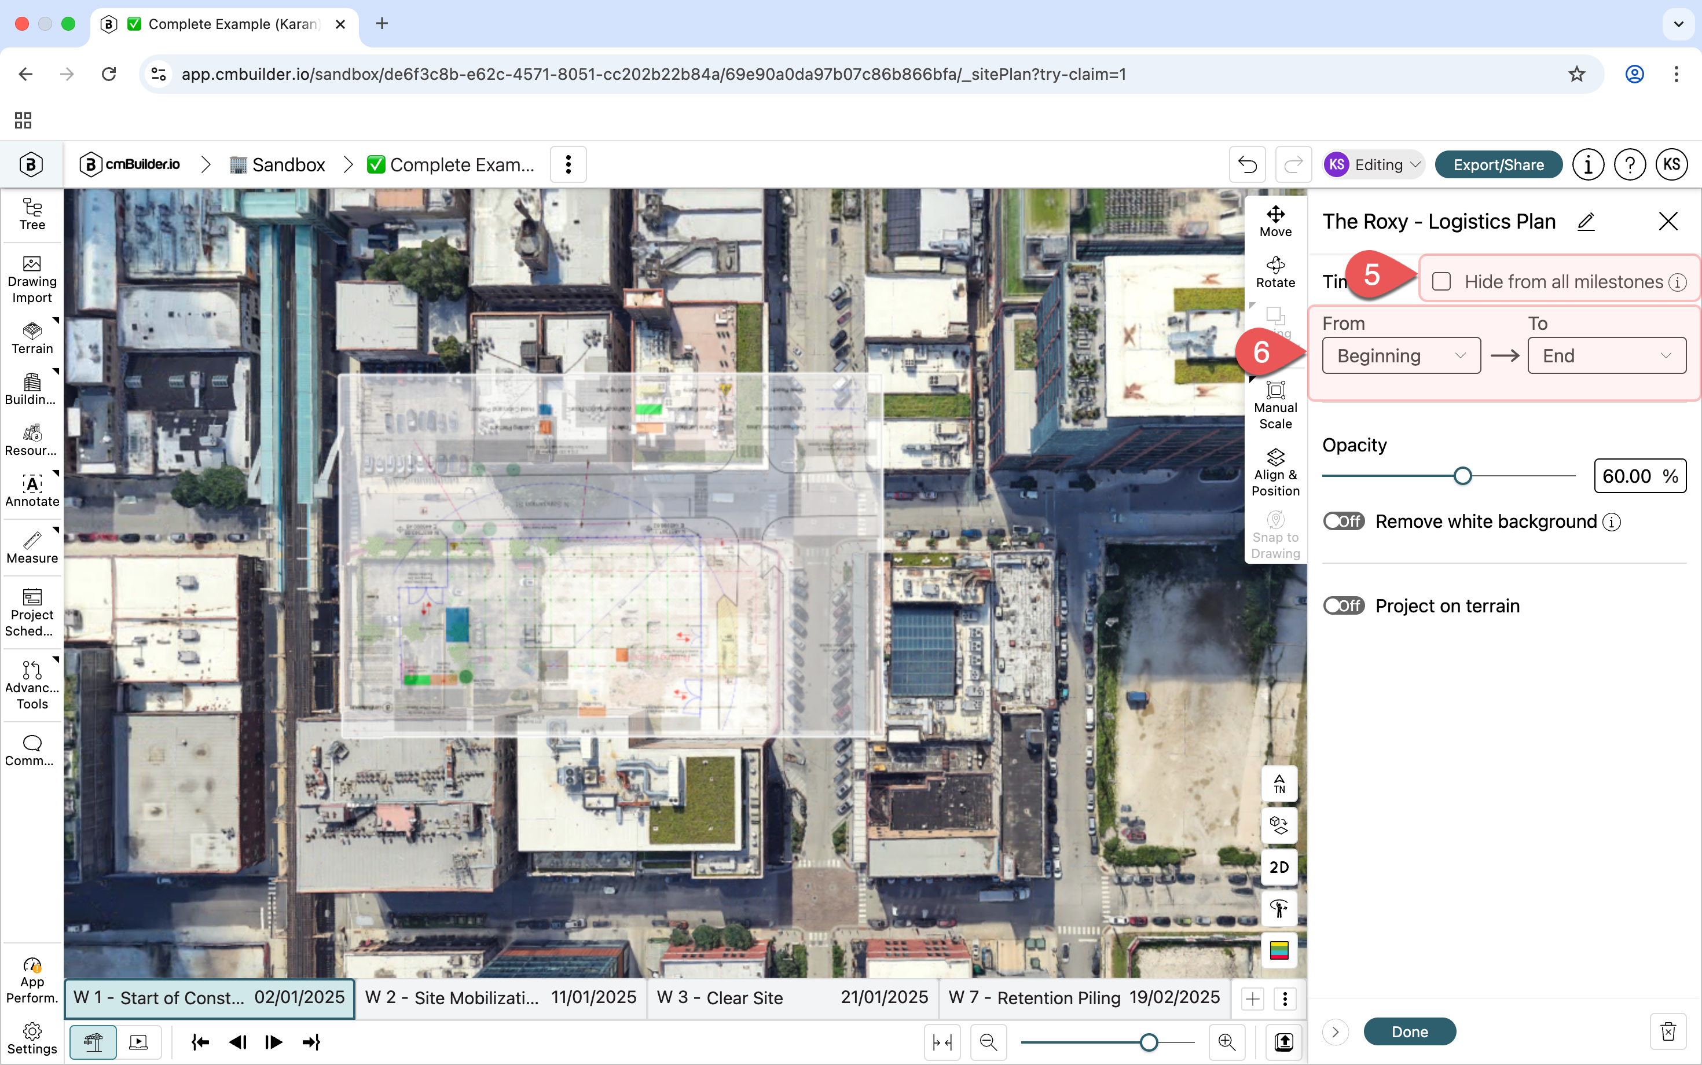
Task: Go to Sandbox breadcrumb
Action: 277,165
